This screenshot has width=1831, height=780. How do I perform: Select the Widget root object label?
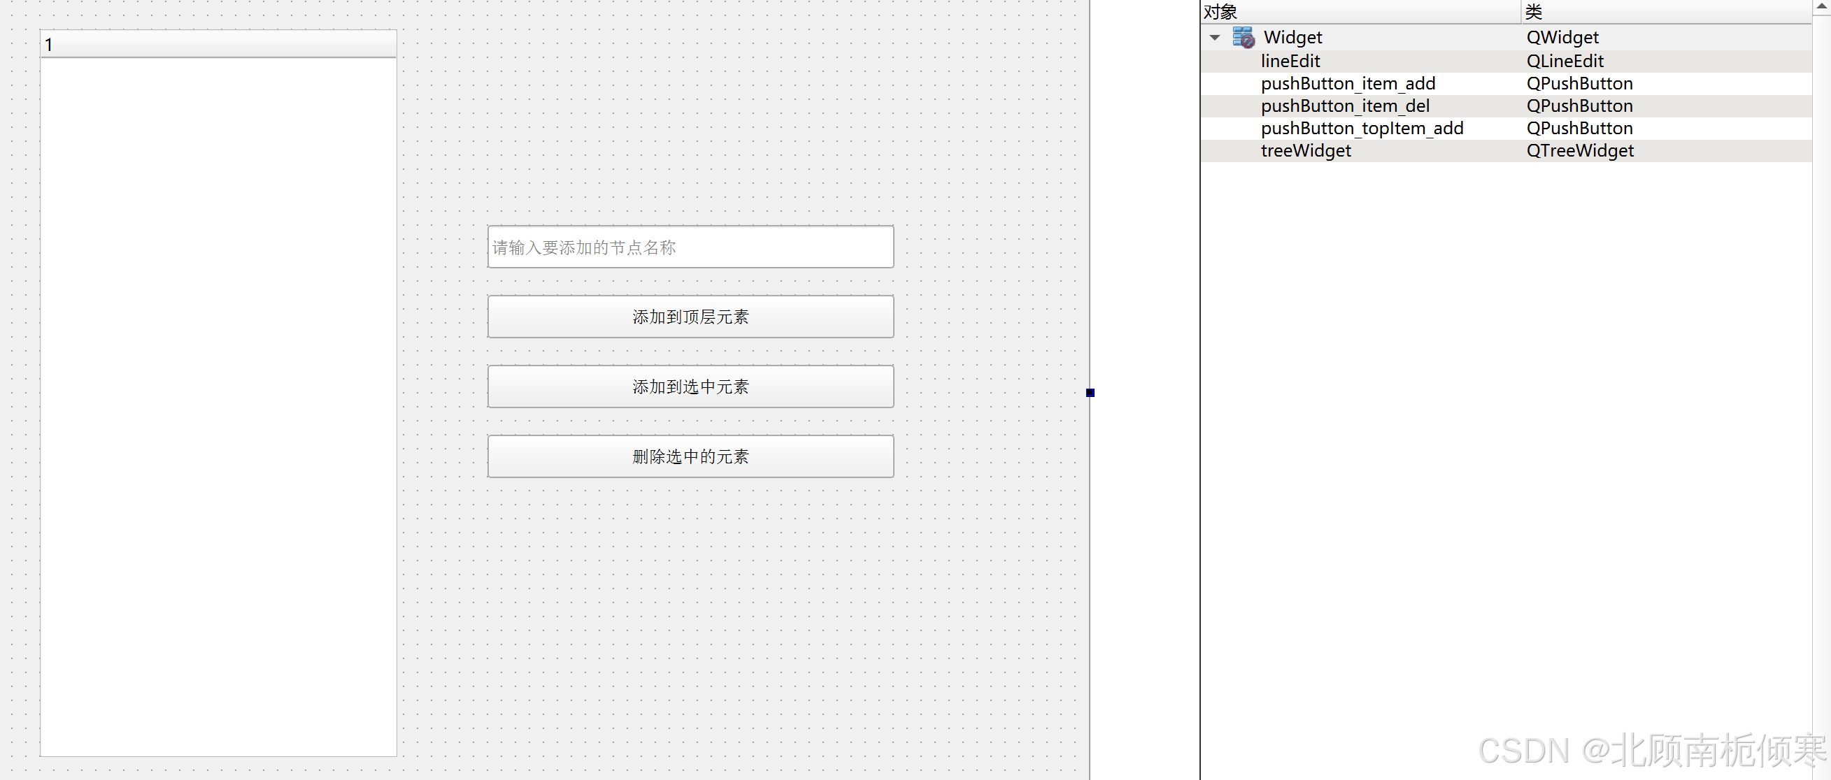[x=1292, y=38]
